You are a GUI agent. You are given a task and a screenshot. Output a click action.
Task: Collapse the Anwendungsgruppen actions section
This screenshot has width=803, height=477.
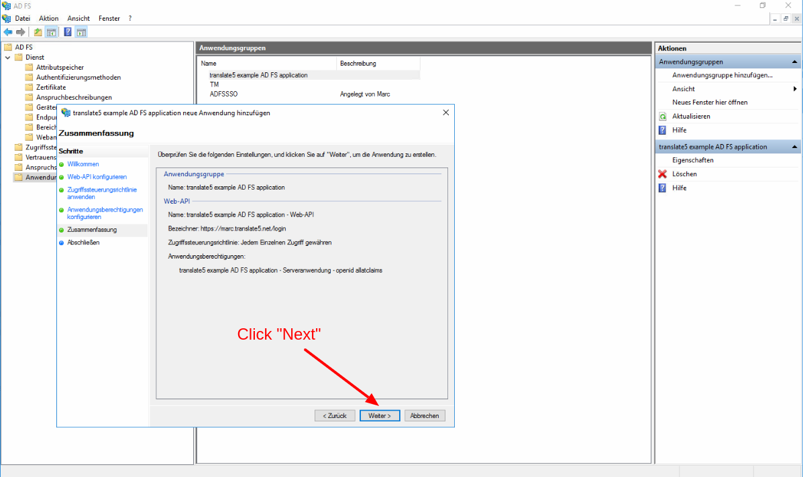[x=794, y=62]
